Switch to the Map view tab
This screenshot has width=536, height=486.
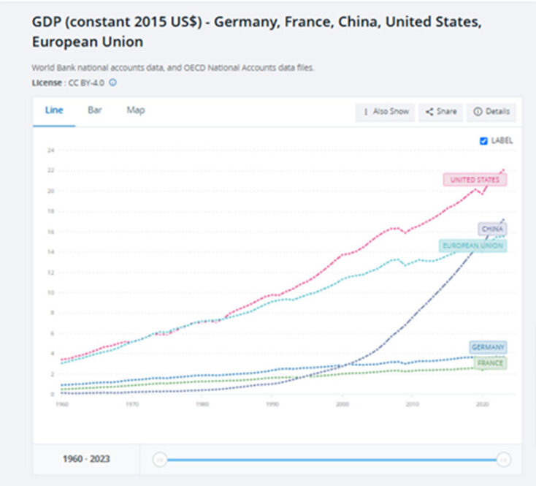(136, 110)
